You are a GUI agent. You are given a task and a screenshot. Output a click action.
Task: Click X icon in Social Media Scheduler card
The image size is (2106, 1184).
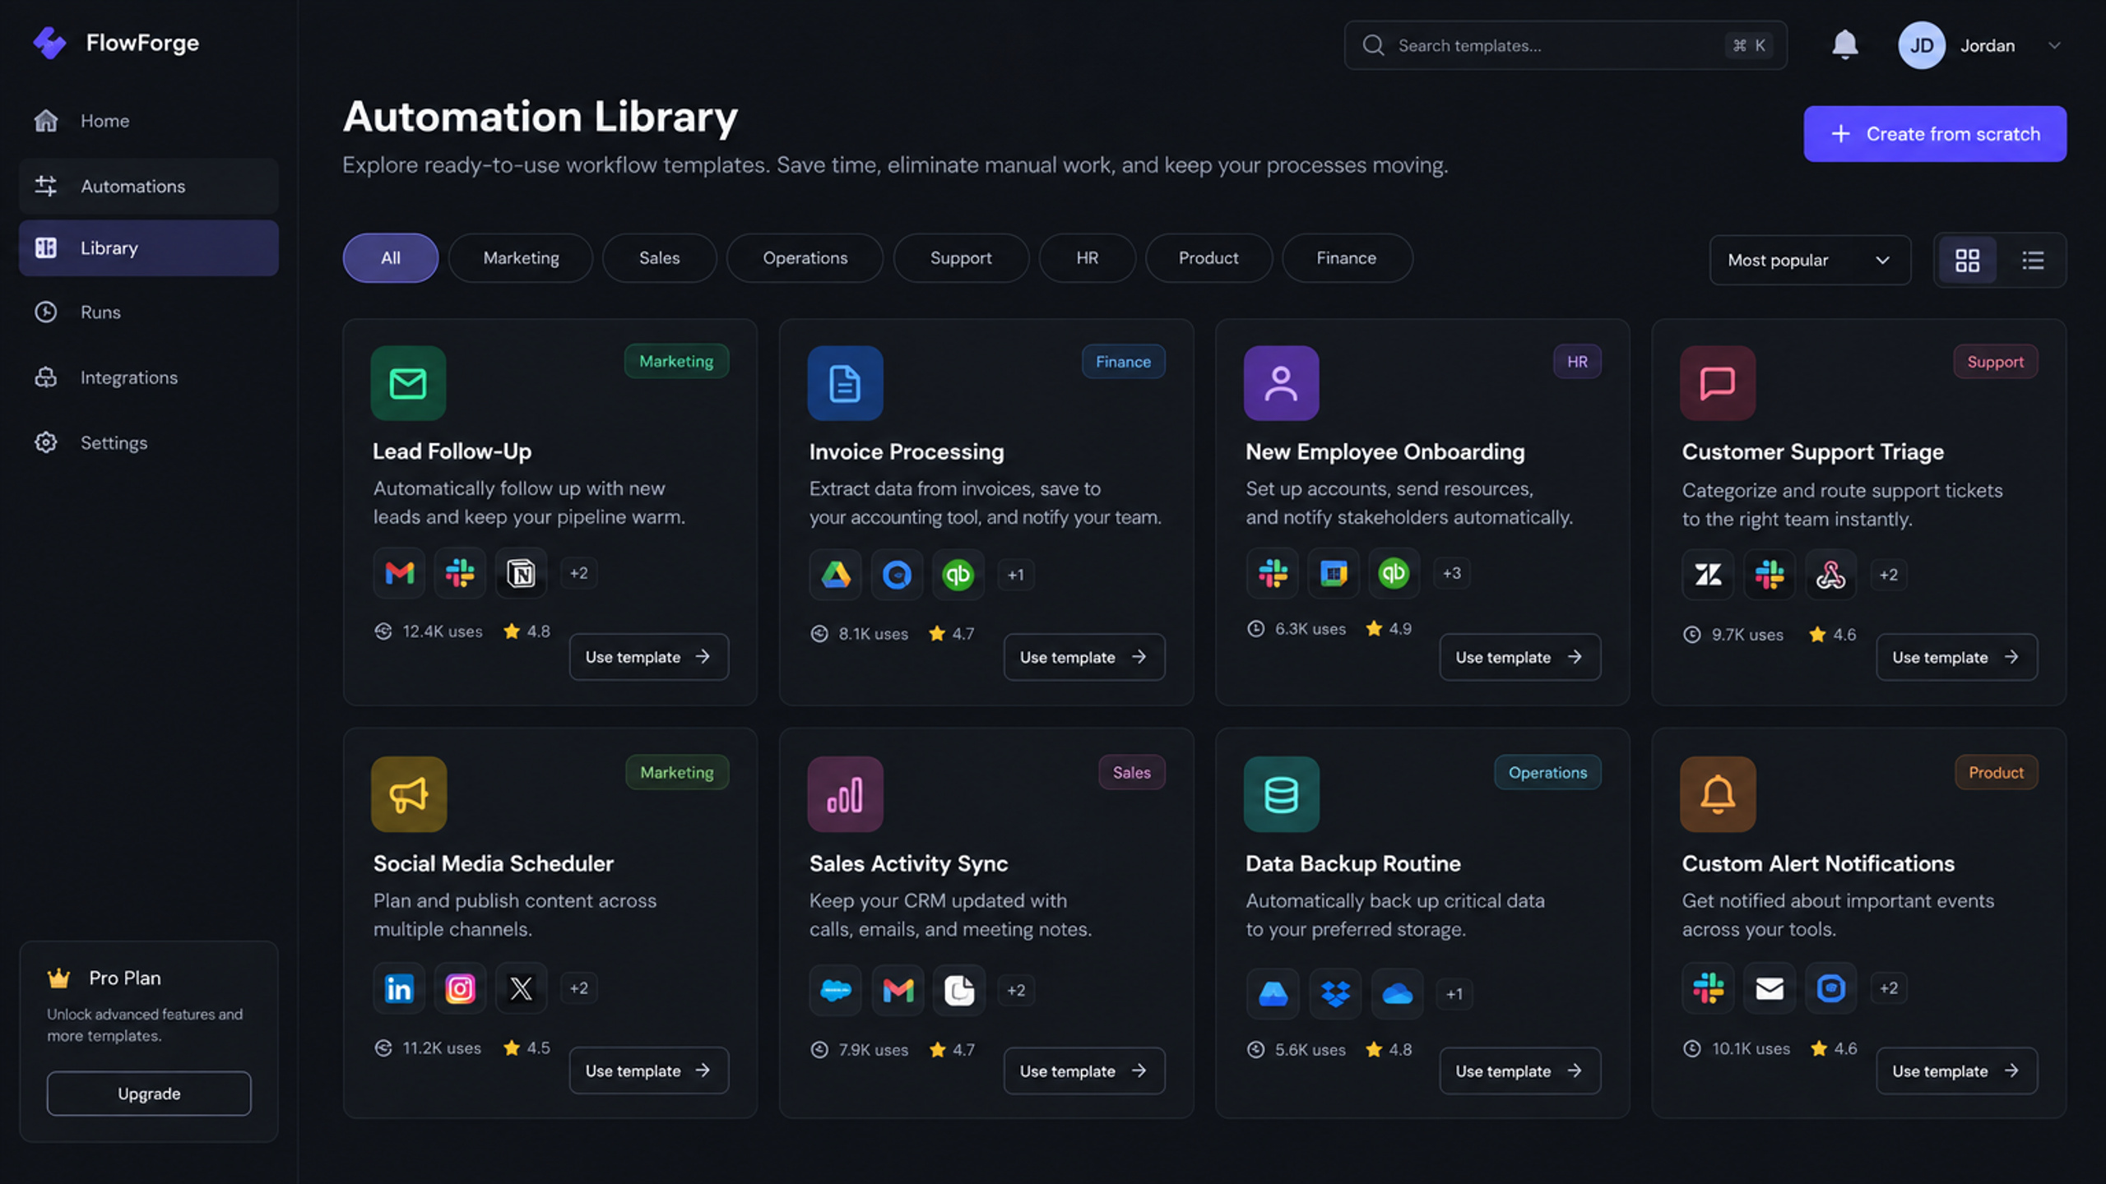[521, 988]
